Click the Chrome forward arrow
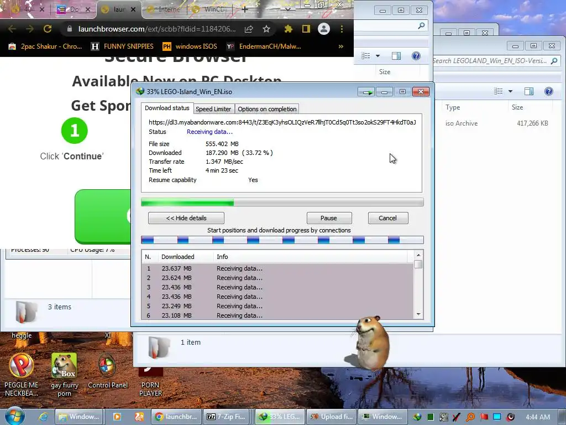 point(30,29)
